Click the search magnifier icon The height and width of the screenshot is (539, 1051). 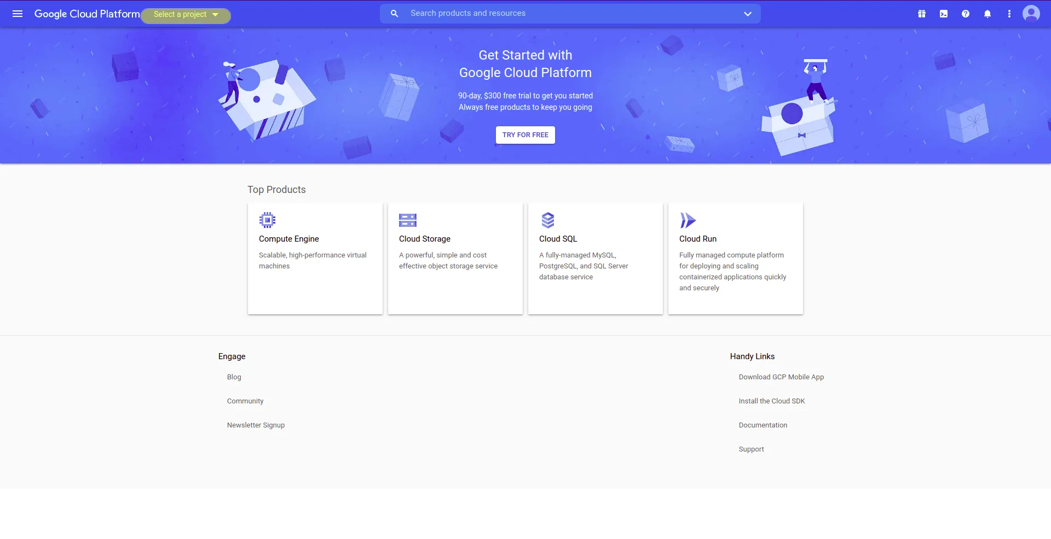tap(394, 14)
